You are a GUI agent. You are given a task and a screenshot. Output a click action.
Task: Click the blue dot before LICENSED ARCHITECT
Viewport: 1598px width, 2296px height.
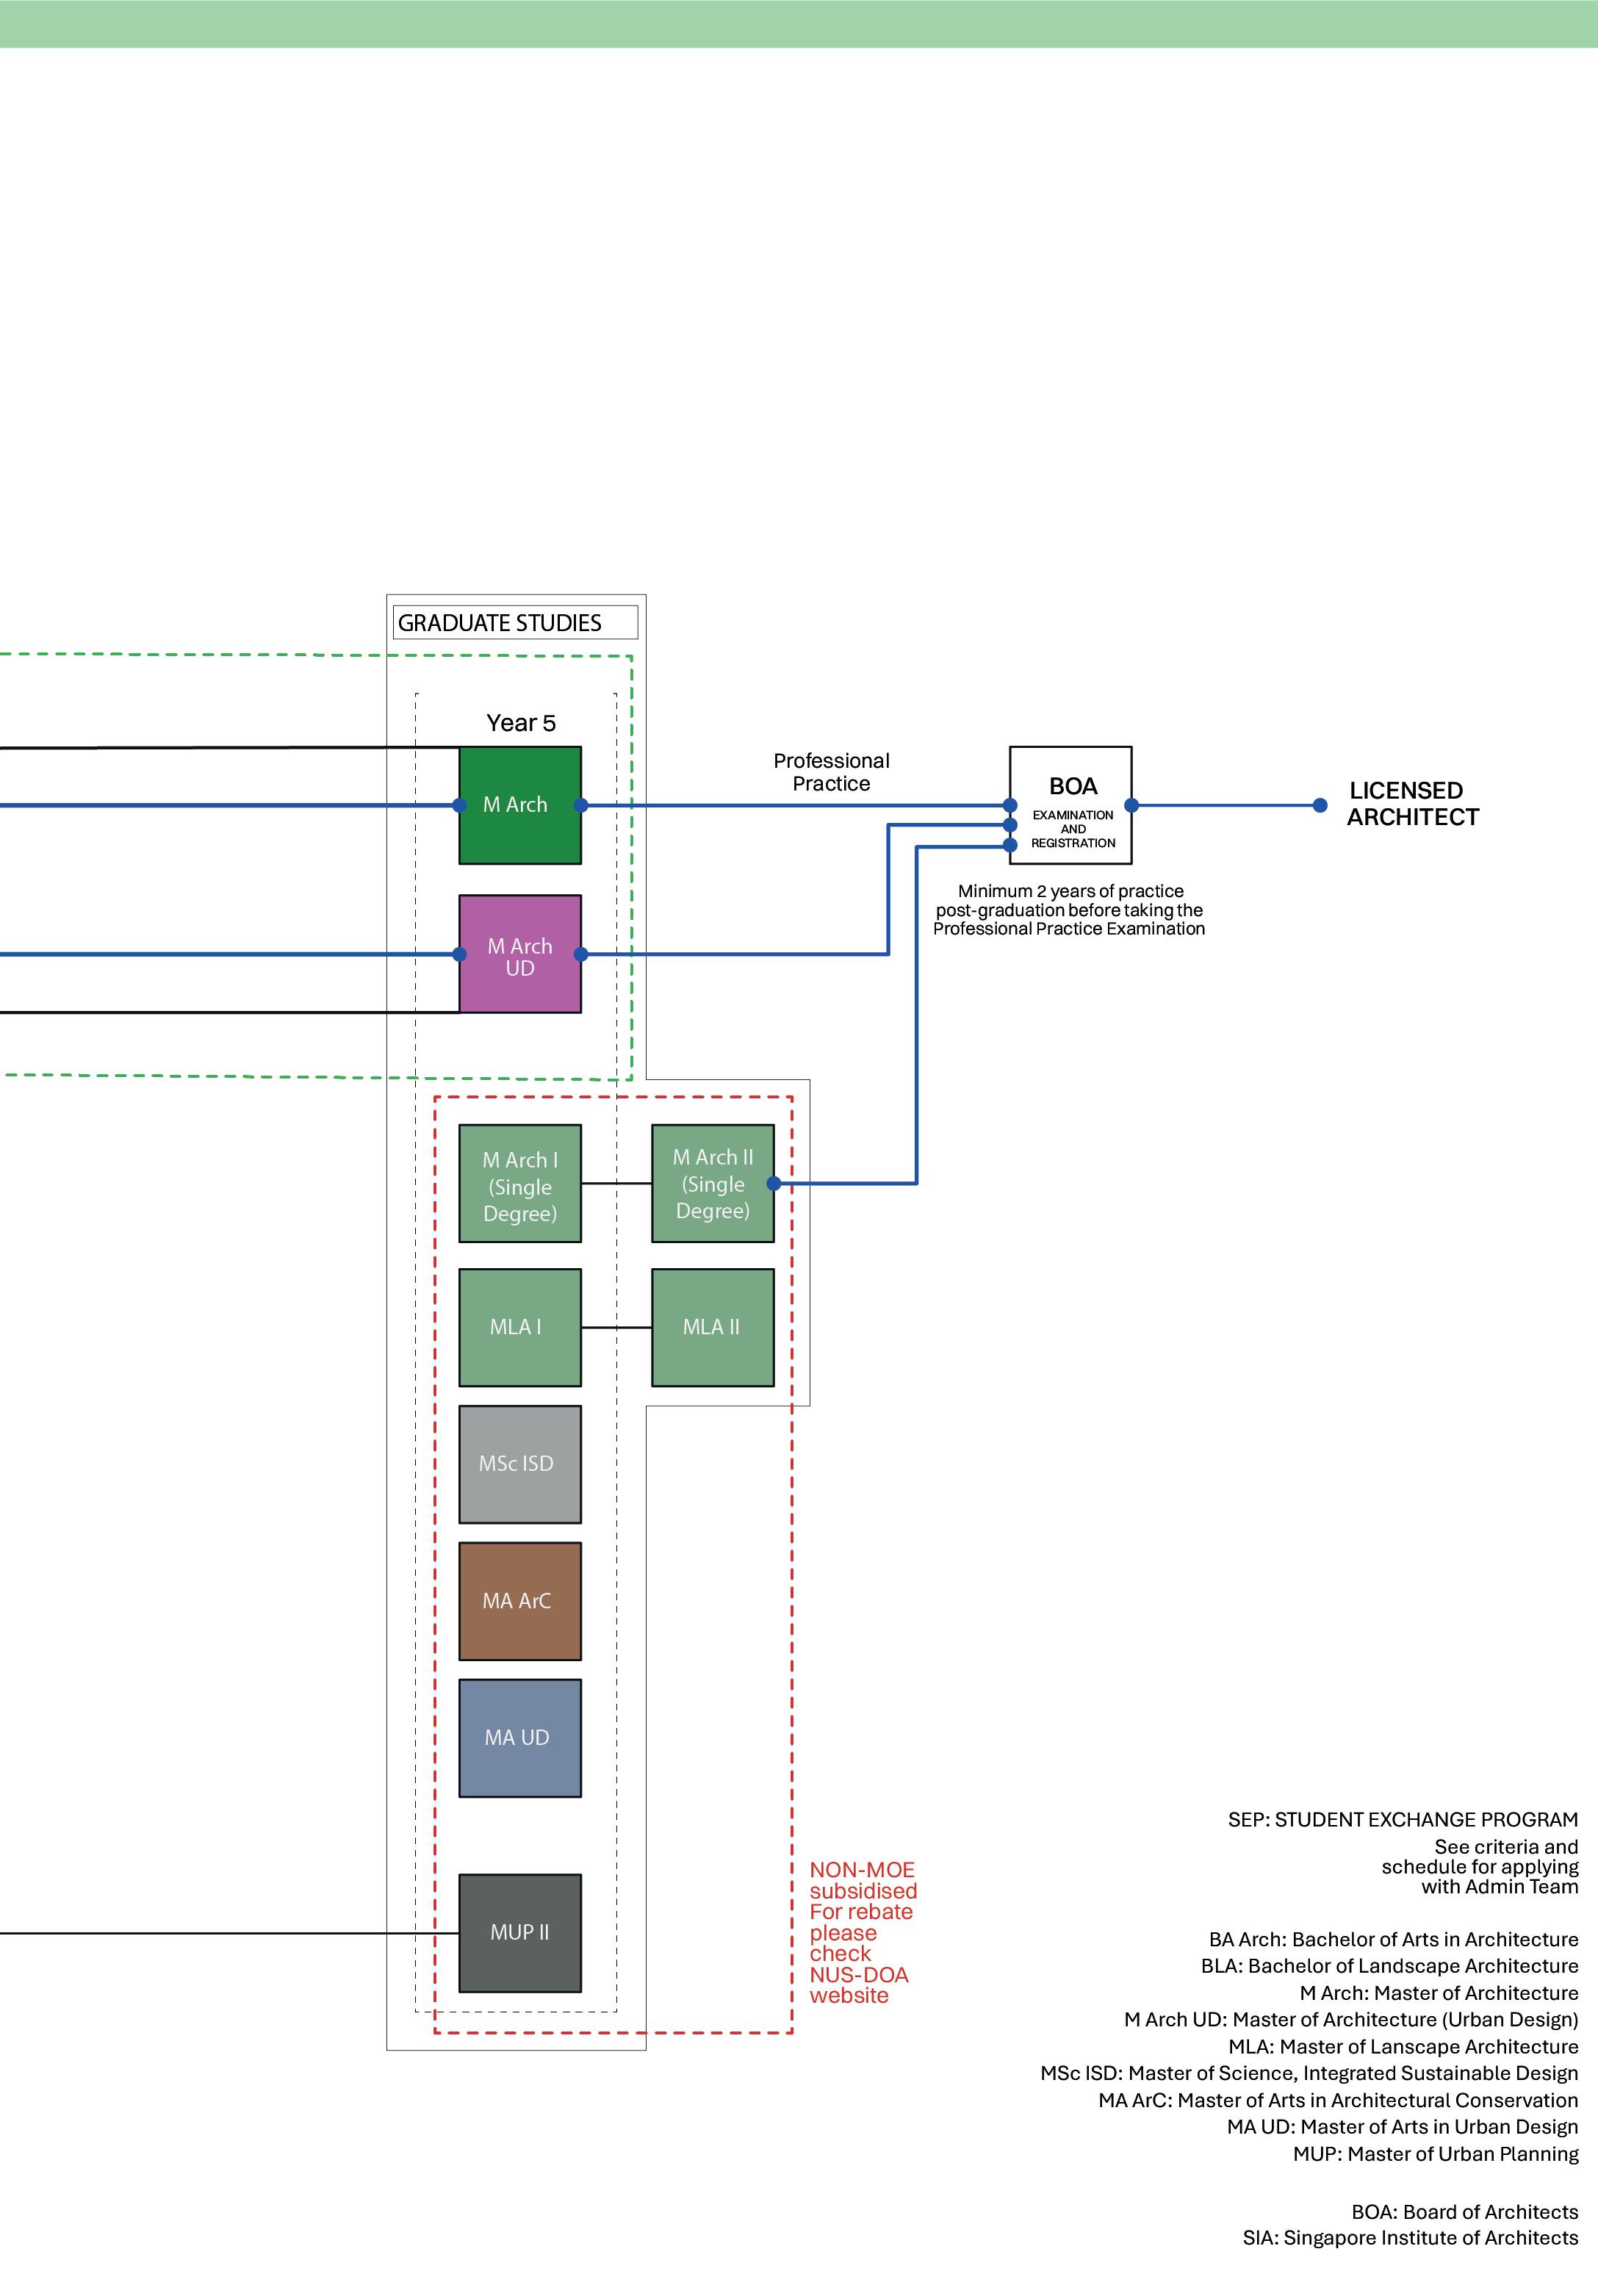click(1320, 805)
